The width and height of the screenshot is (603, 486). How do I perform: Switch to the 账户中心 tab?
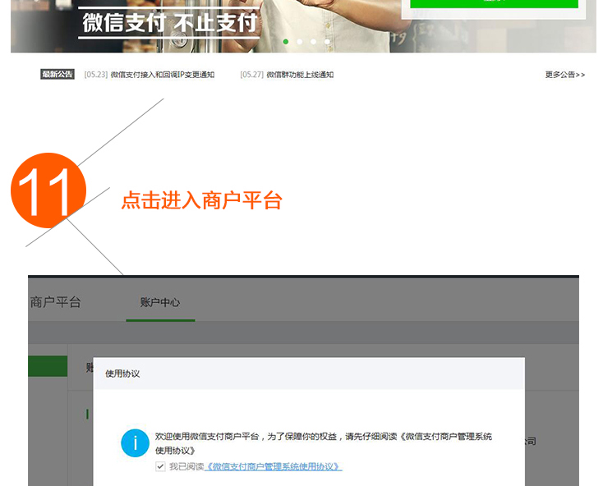160,302
